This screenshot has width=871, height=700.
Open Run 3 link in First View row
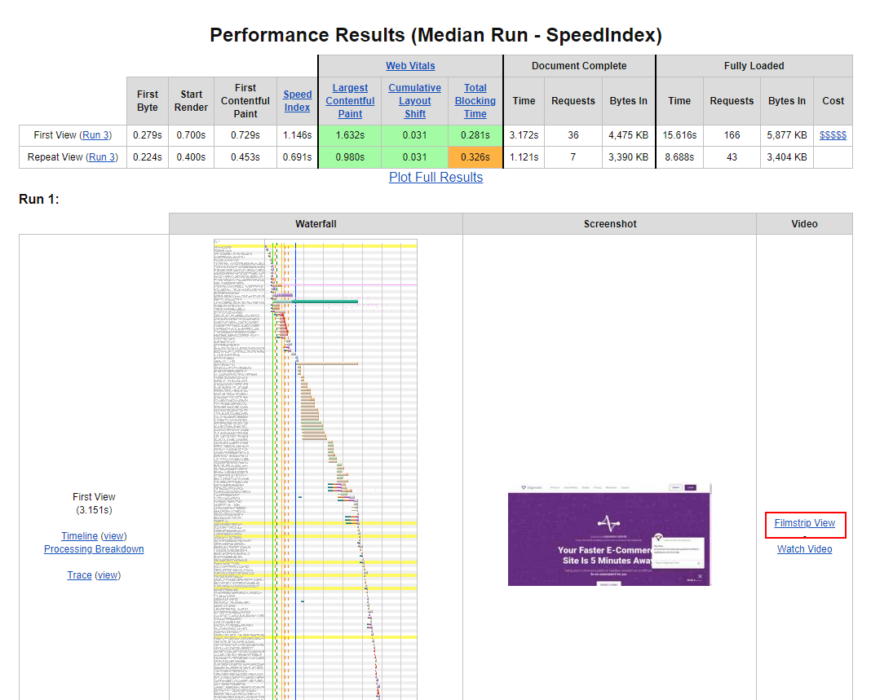[x=95, y=135]
